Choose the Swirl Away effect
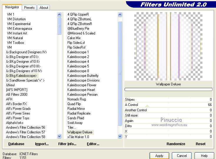 [75, 123]
